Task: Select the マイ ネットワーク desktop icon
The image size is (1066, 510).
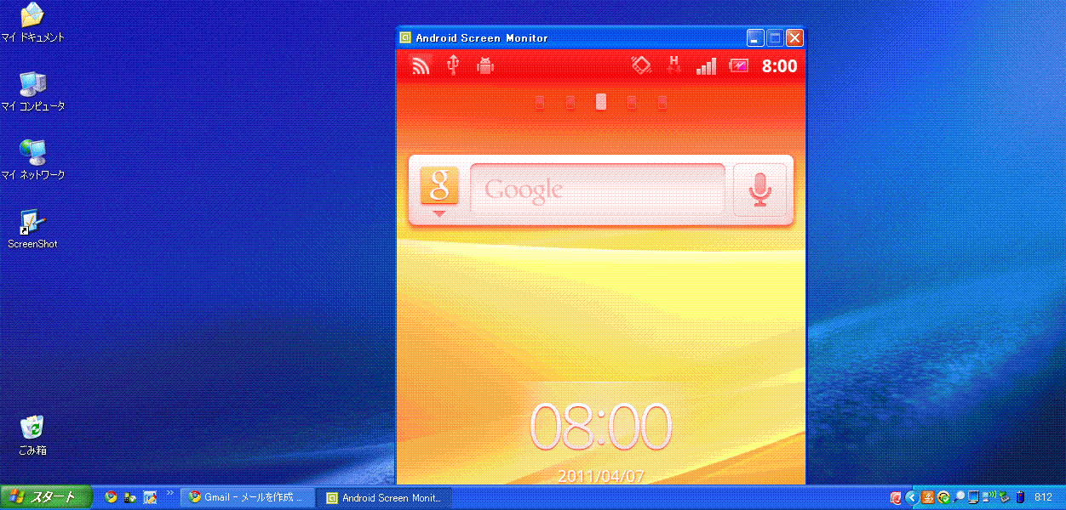Action: 32,161
